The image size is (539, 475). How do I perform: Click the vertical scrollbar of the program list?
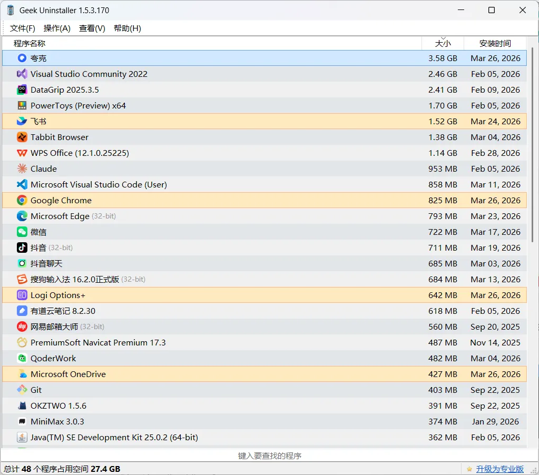533,144
